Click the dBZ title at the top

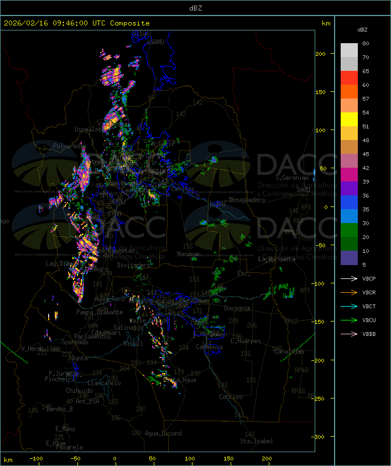(196, 8)
